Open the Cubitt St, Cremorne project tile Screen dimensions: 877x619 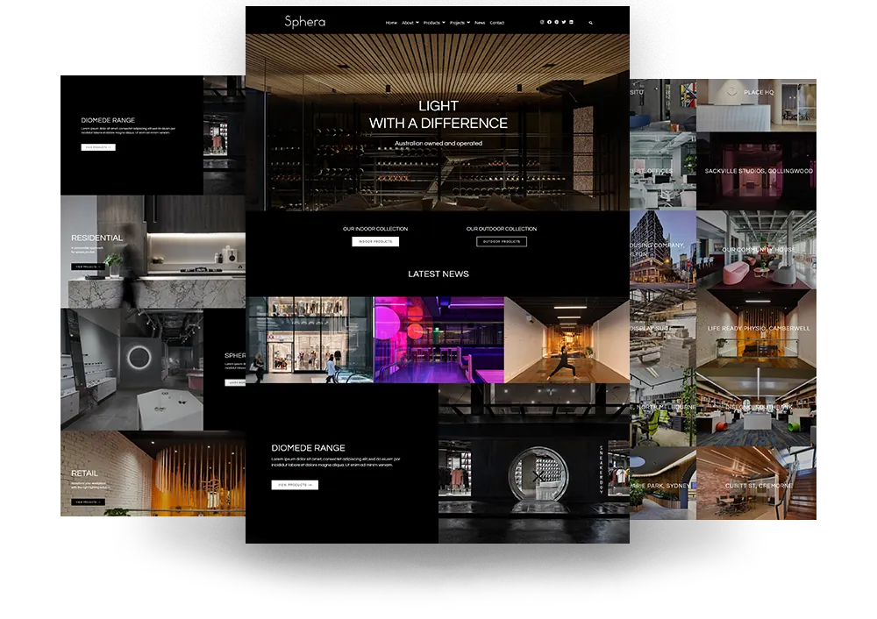pos(756,483)
